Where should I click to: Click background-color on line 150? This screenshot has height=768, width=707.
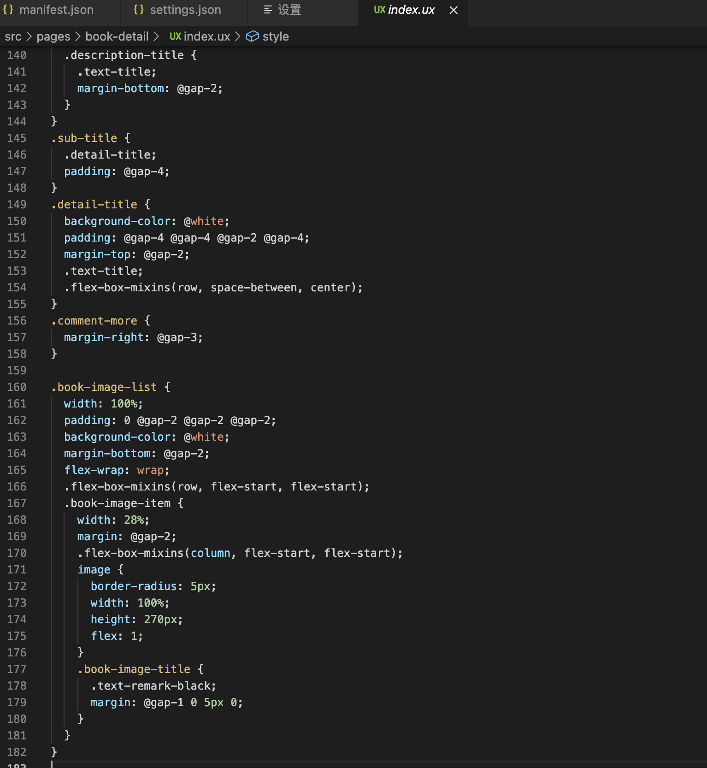[x=117, y=221]
